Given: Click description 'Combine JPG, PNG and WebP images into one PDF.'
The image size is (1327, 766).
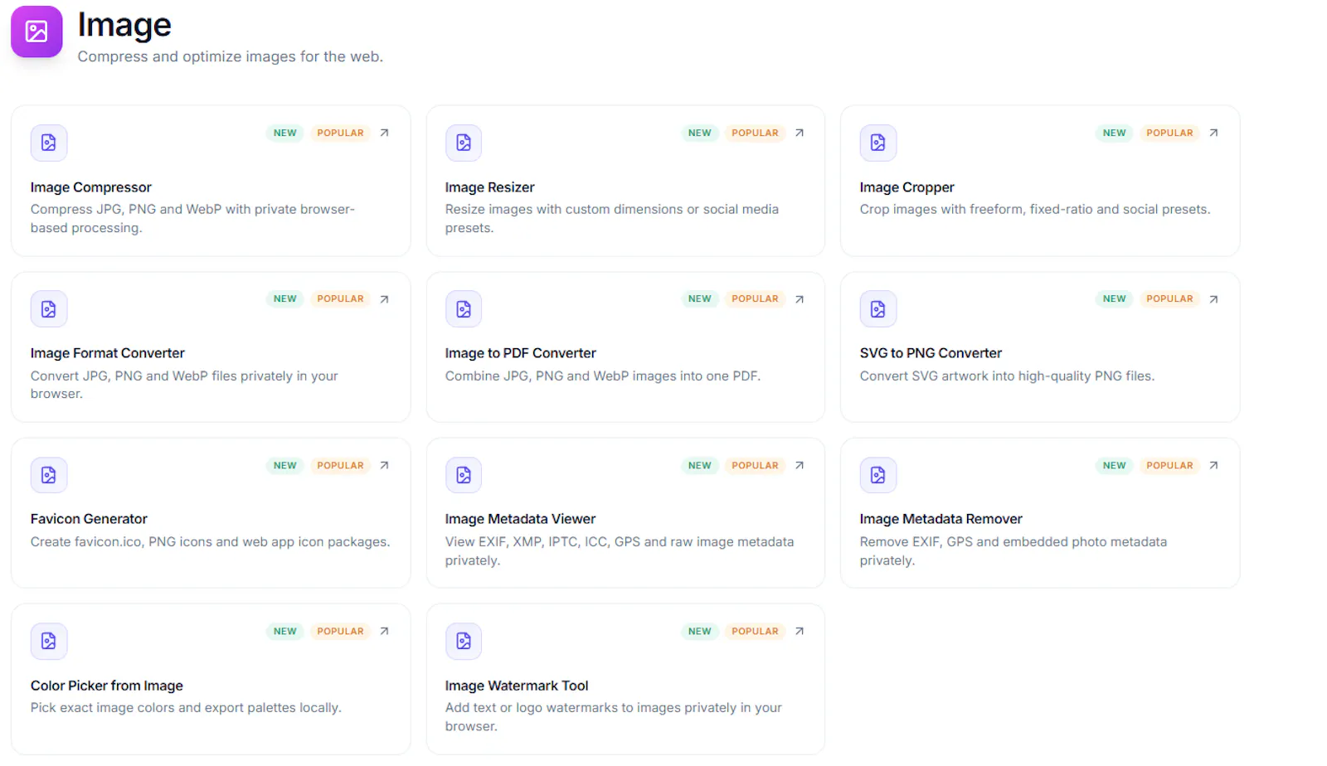Looking at the screenshot, I should click(x=603, y=376).
